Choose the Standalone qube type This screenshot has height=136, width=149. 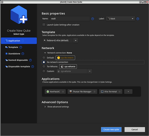(x=19, y=54)
